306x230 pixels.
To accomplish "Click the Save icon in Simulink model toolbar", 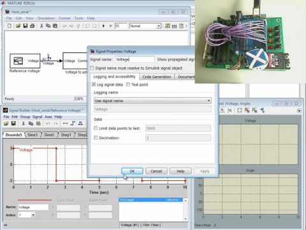I will [25, 26].
